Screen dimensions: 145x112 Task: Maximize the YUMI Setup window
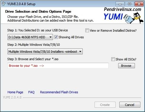point(129,4)
